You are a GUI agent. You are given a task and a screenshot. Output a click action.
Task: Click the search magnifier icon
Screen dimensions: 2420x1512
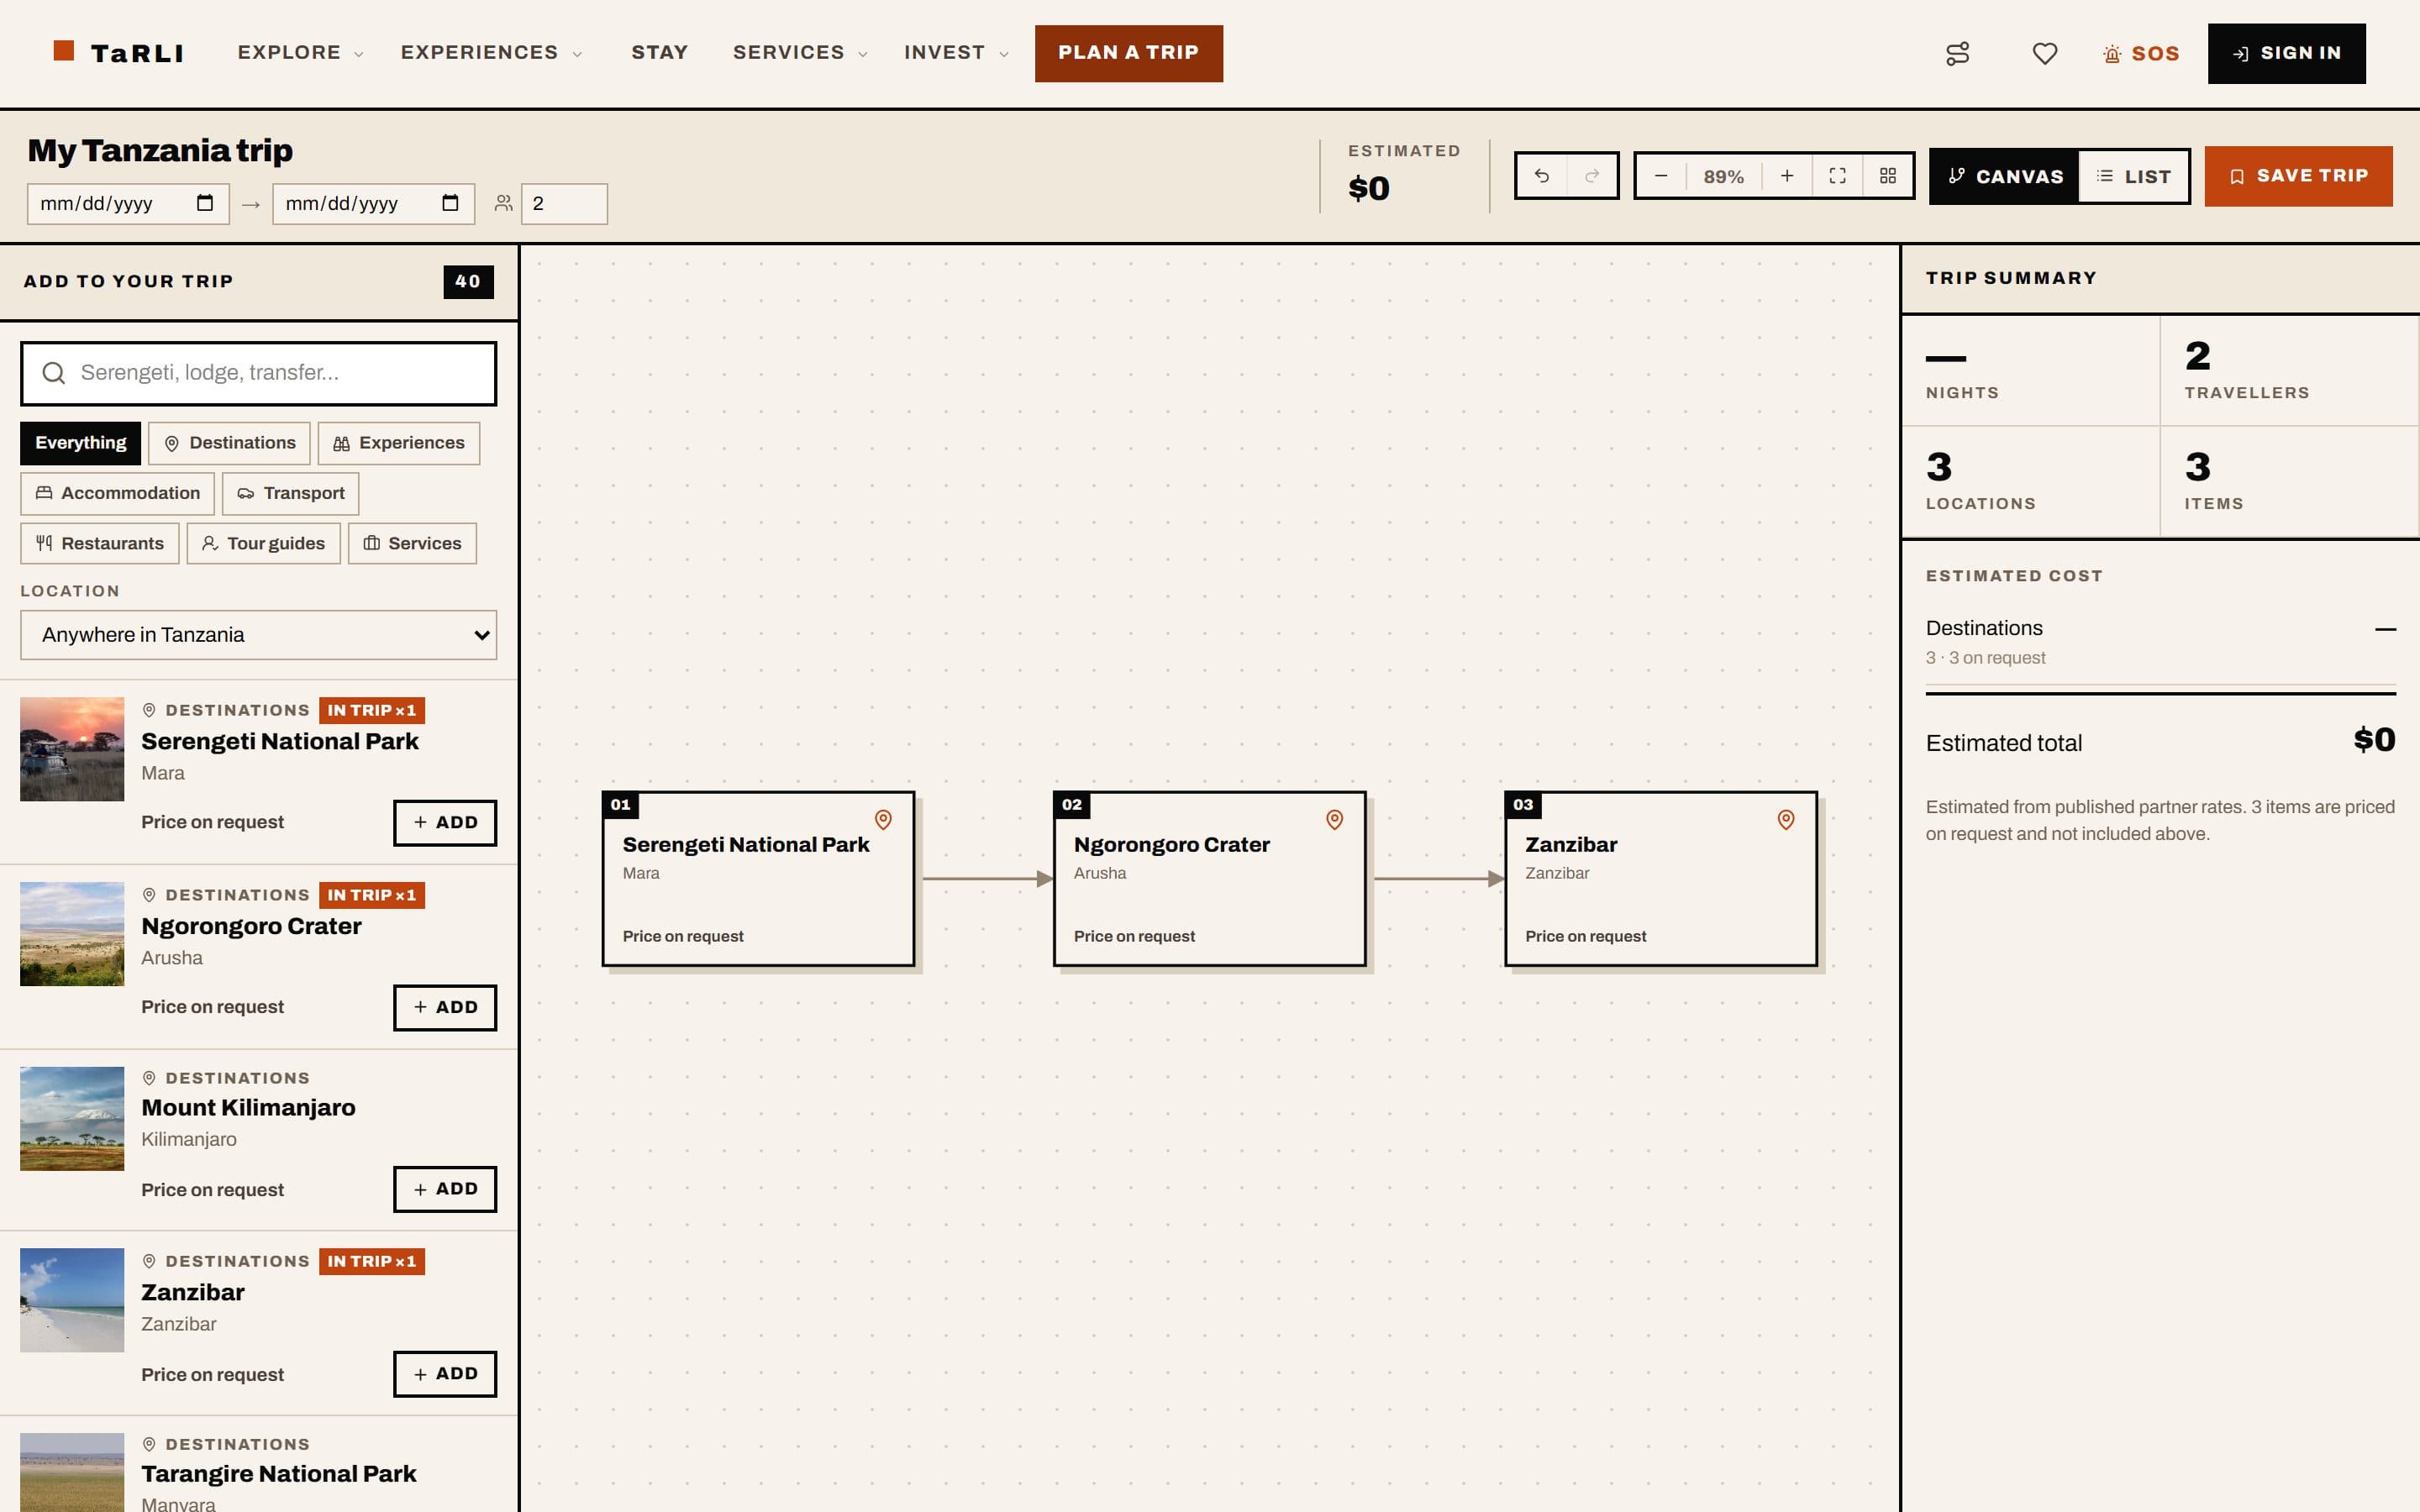(54, 373)
